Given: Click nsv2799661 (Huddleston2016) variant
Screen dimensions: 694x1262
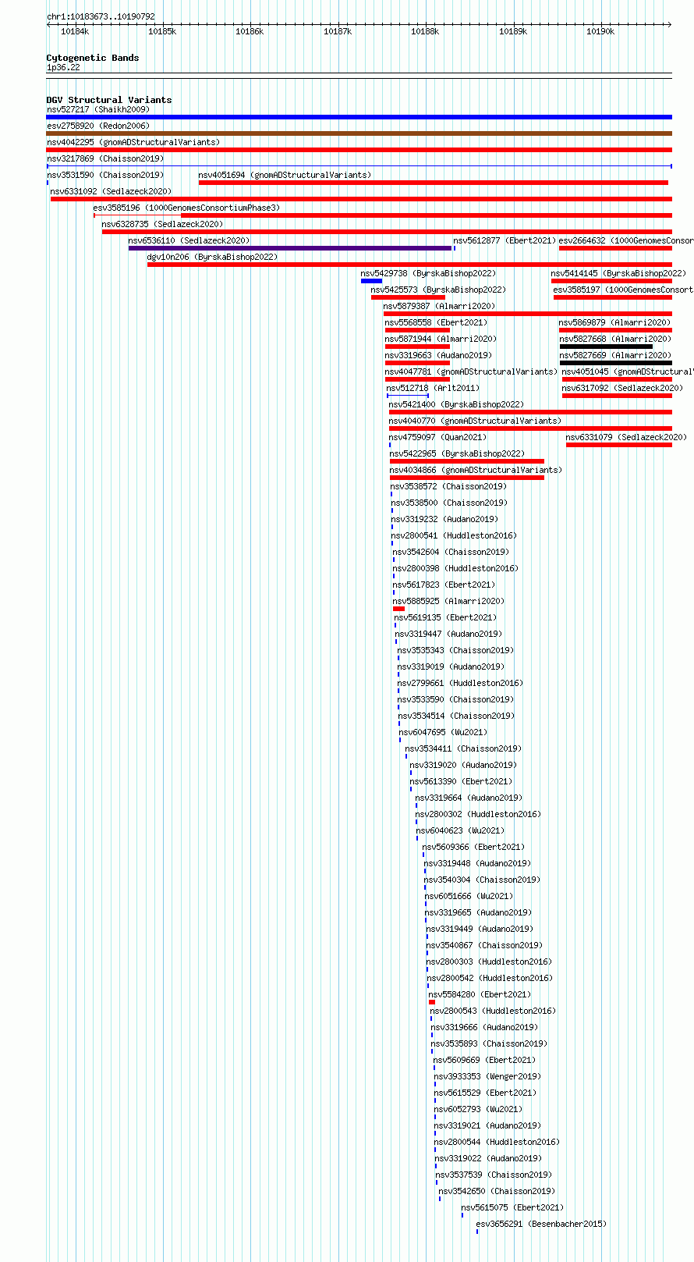Looking at the screenshot, I should point(460,683).
